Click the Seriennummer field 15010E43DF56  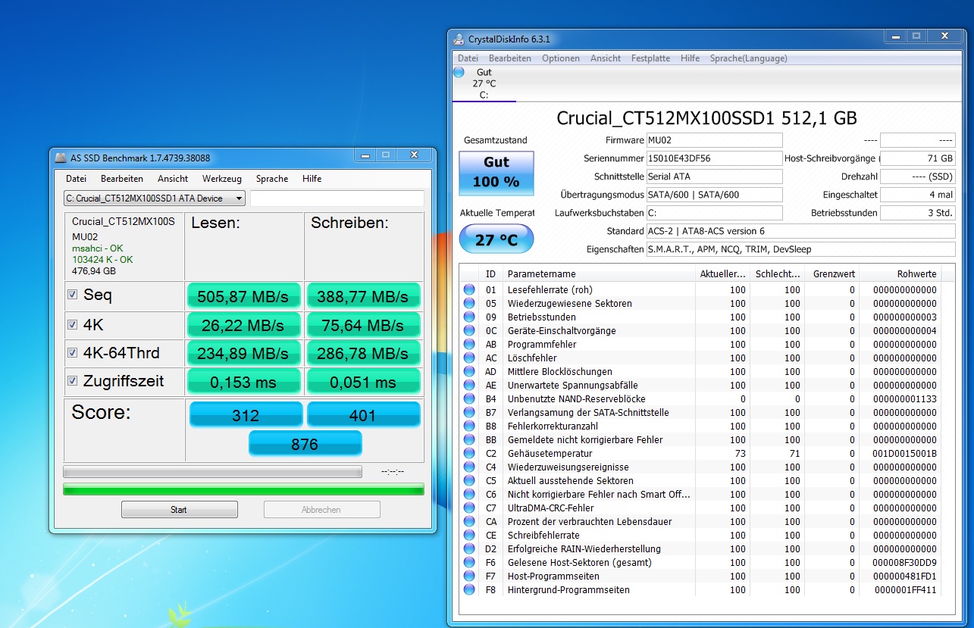714,158
